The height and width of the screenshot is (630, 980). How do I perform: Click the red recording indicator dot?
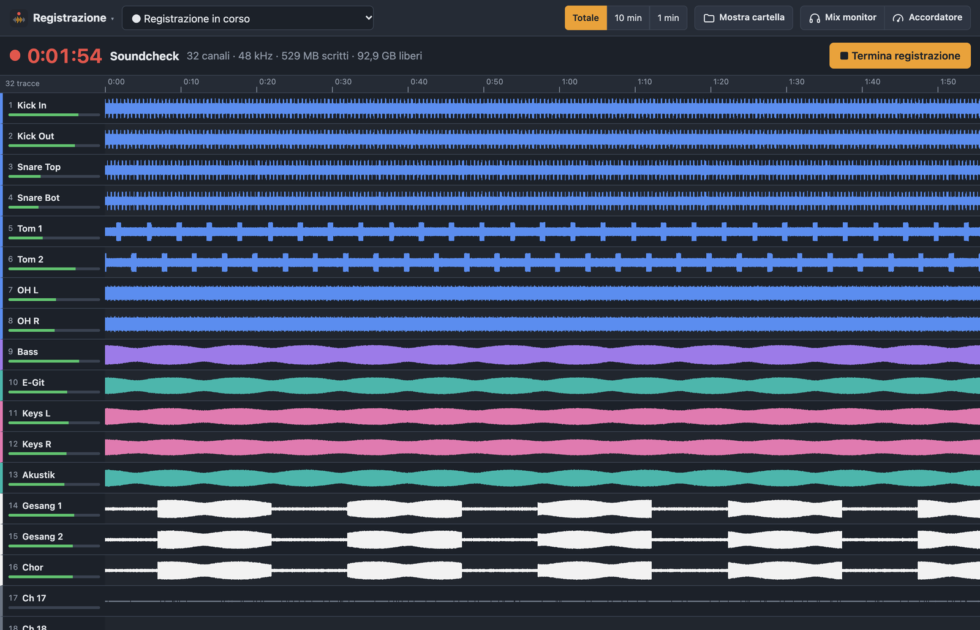point(15,56)
